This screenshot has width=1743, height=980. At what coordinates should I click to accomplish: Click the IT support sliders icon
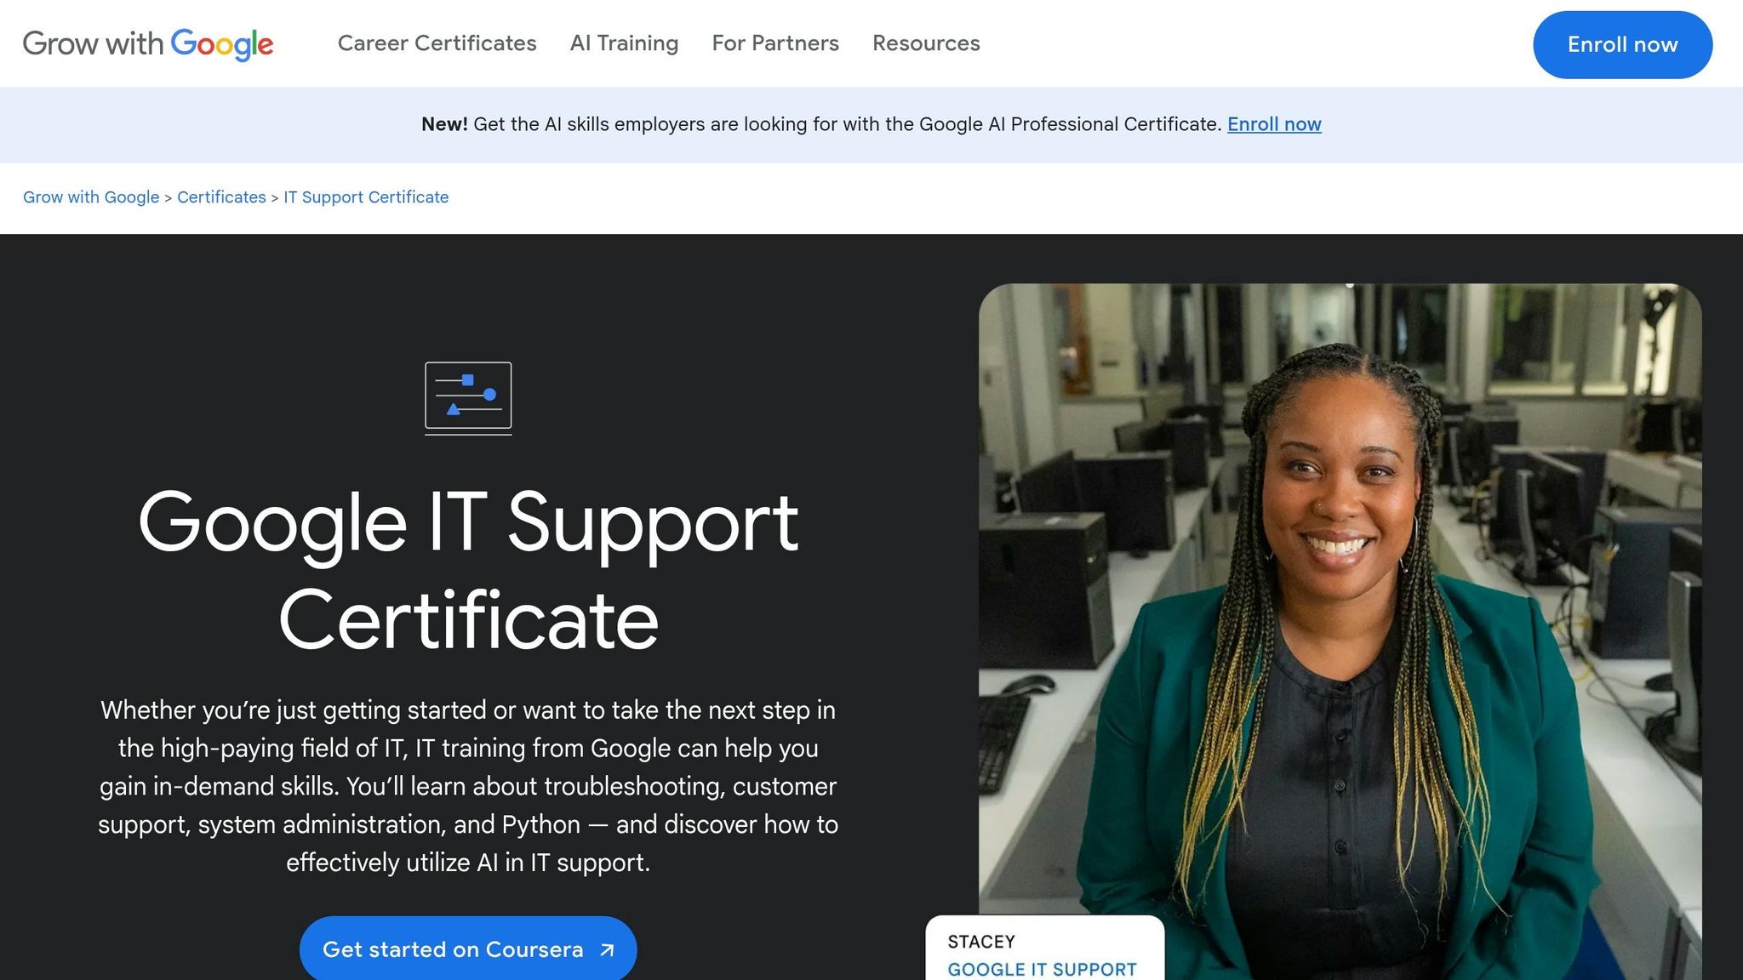tap(468, 398)
